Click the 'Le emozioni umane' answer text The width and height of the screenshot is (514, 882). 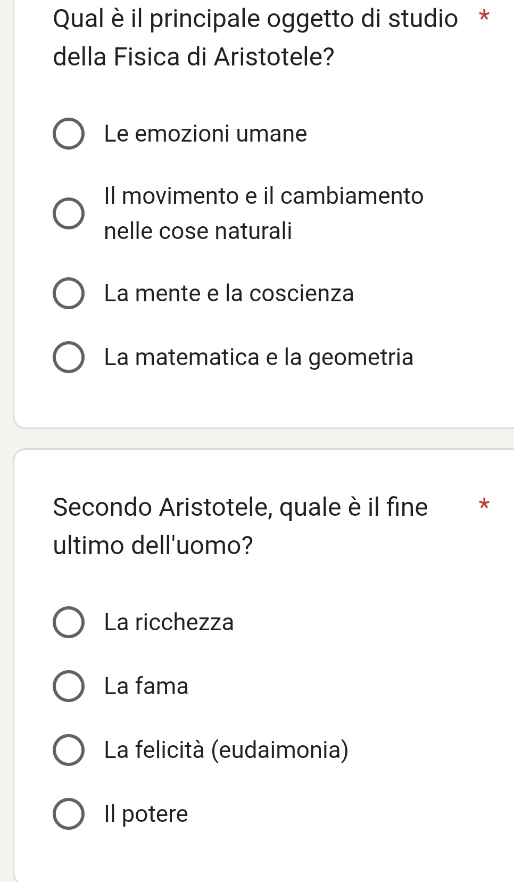coord(205,134)
